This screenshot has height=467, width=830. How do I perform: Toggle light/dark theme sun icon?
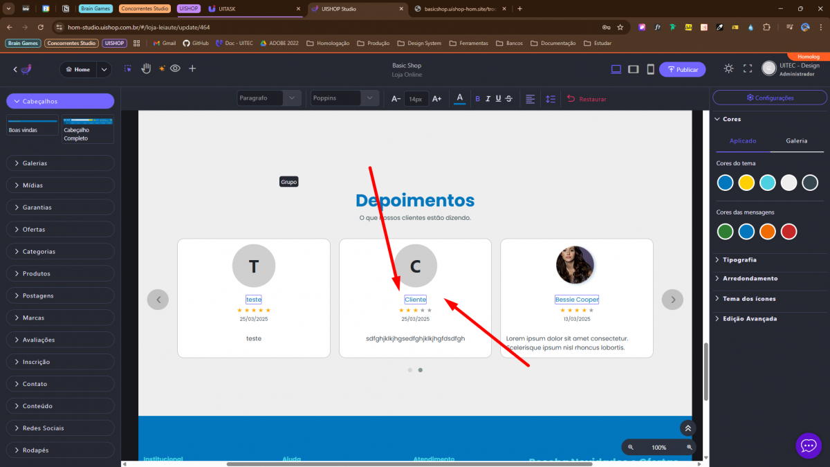pos(728,69)
